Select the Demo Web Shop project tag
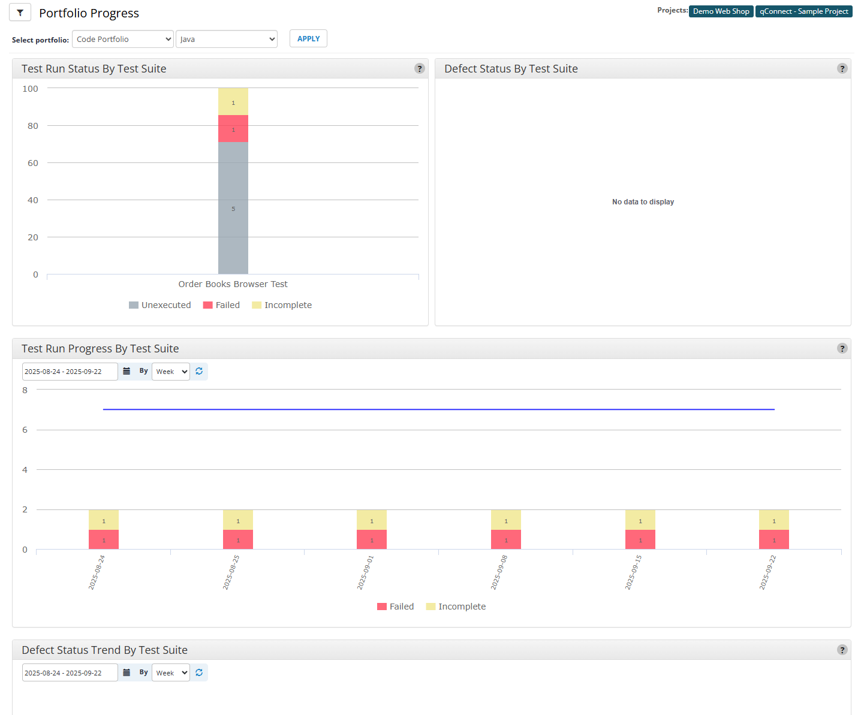This screenshot has height=715, width=861. (721, 11)
